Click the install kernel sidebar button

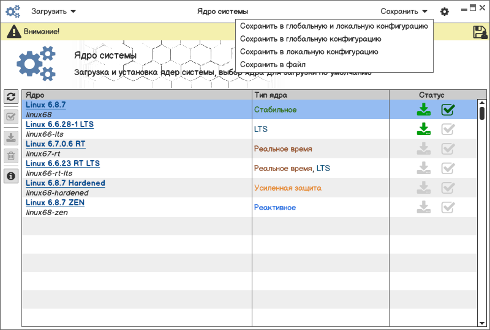click(11, 138)
